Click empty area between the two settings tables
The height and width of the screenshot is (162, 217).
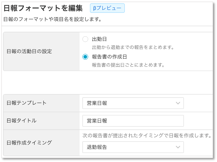[x=108, y=83]
